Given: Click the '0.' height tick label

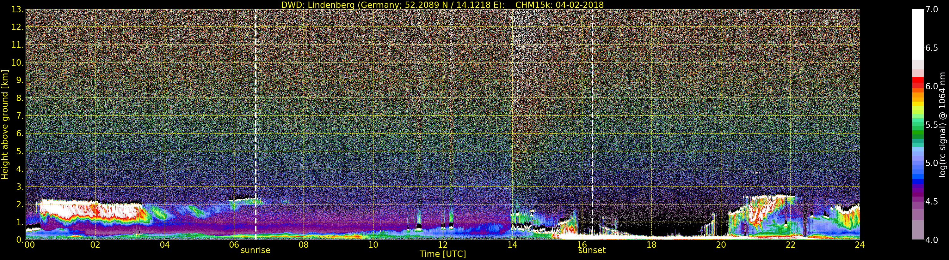Looking at the screenshot, I should pyautogui.click(x=20, y=239).
